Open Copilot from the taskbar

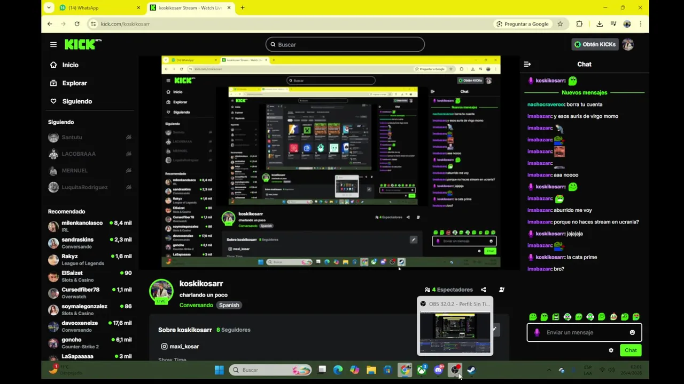(x=354, y=370)
